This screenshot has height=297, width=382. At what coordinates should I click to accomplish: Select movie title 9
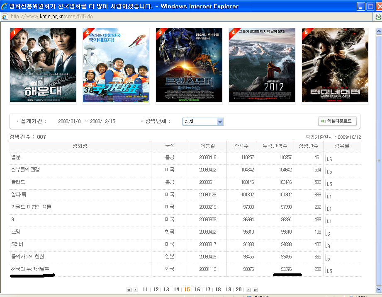pos(13,220)
